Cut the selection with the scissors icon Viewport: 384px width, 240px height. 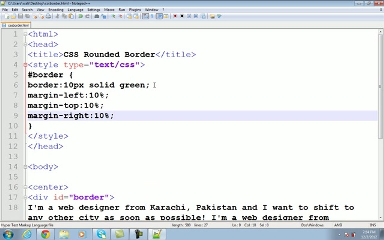coord(57,16)
